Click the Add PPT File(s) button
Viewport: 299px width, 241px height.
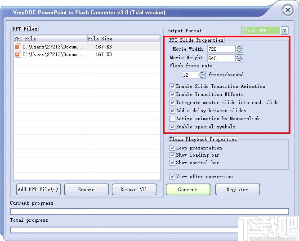coord(38,189)
